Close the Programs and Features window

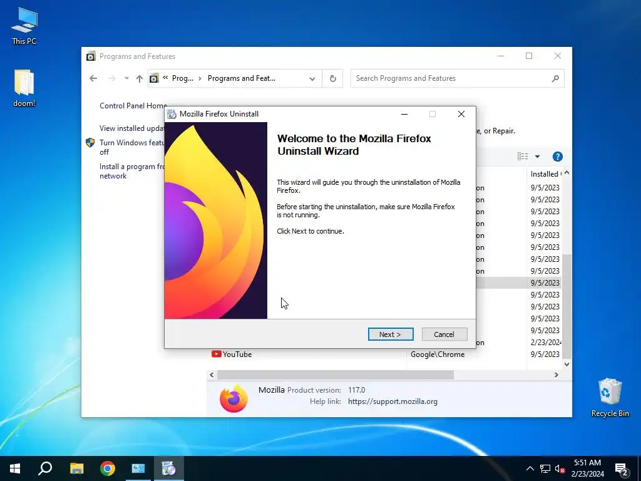tap(558, 56)
